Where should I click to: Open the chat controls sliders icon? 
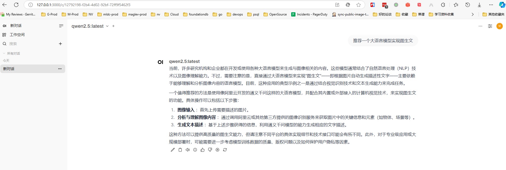tap(490, 26)
